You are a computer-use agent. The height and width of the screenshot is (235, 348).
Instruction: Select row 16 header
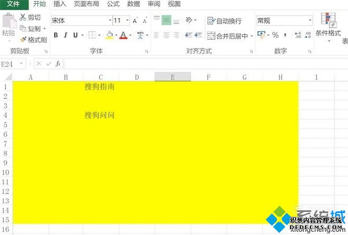point(6,229)
